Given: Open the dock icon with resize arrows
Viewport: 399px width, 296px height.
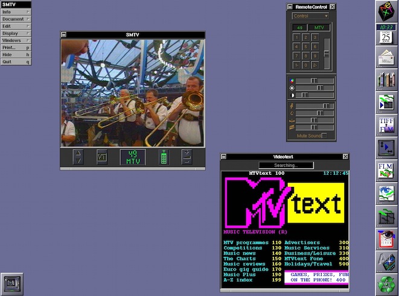Looking at the screenshot, I should point(386,148).
